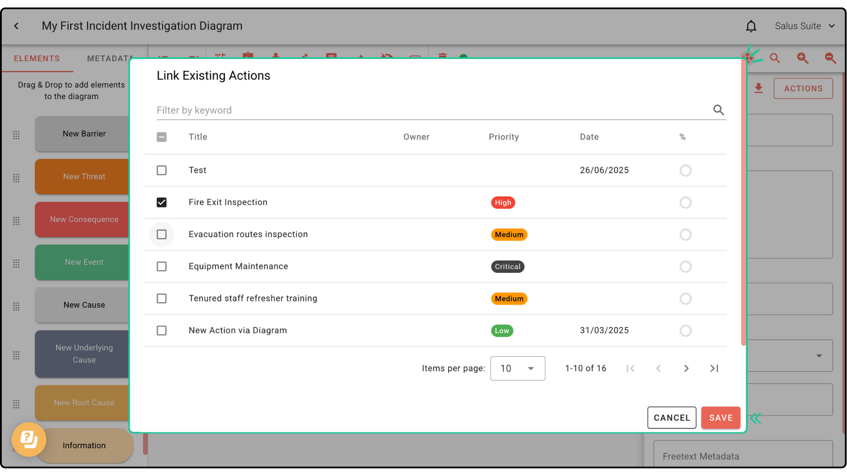
Task: Click the search magnifier in the filter field
Action: tap(718, 110)
